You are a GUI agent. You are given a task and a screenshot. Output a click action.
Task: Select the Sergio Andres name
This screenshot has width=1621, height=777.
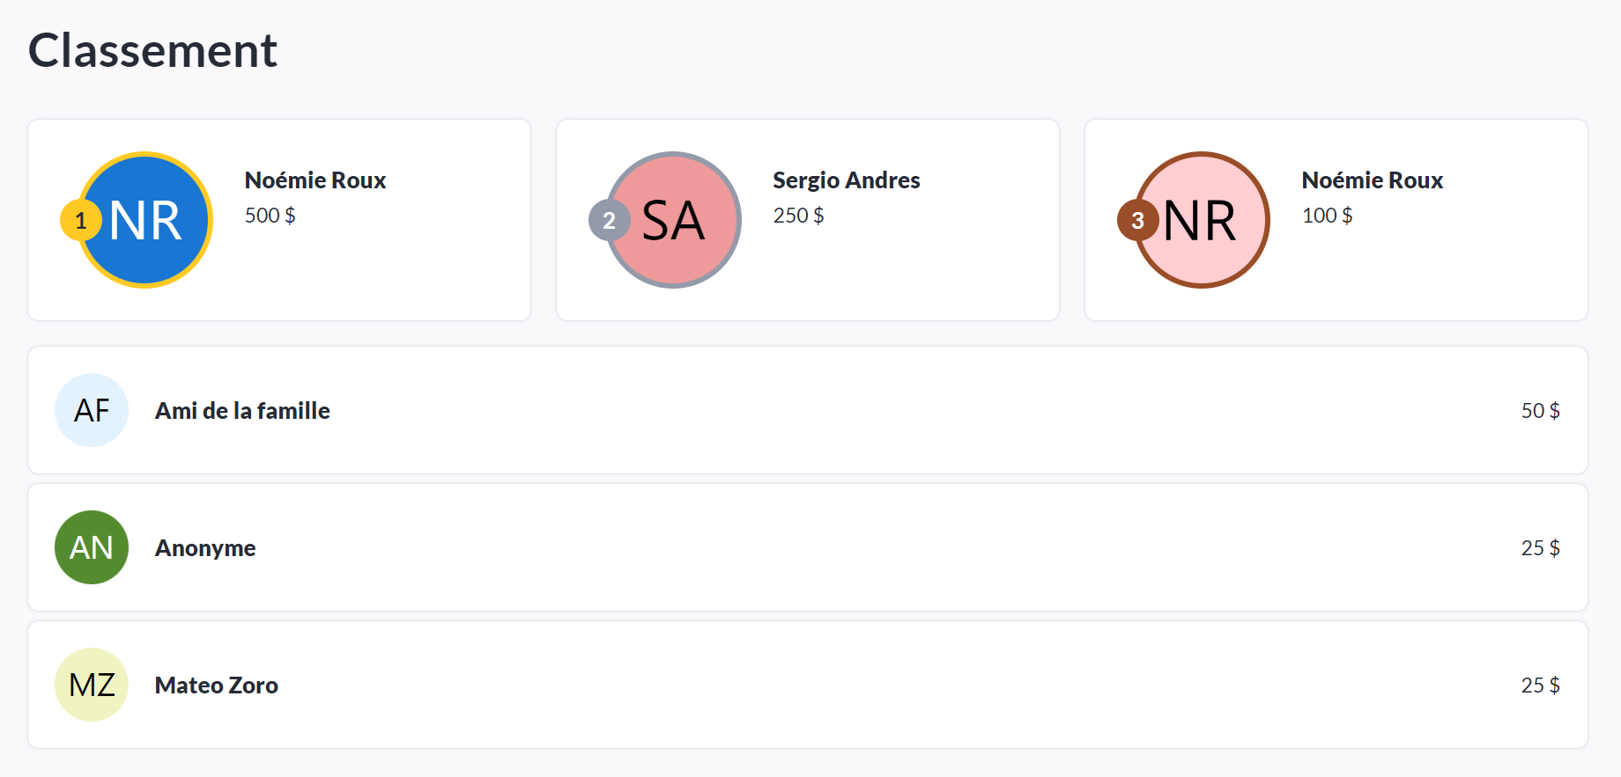846,180
